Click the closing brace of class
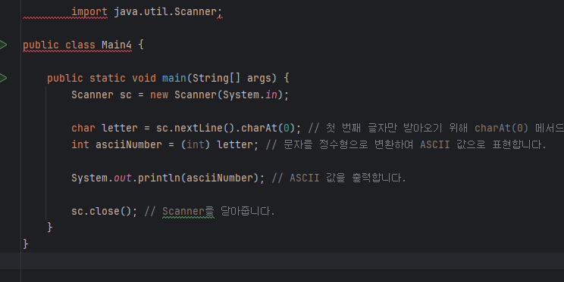The width and height of the screenshot is (564, 282). click(x=25, y=244)
